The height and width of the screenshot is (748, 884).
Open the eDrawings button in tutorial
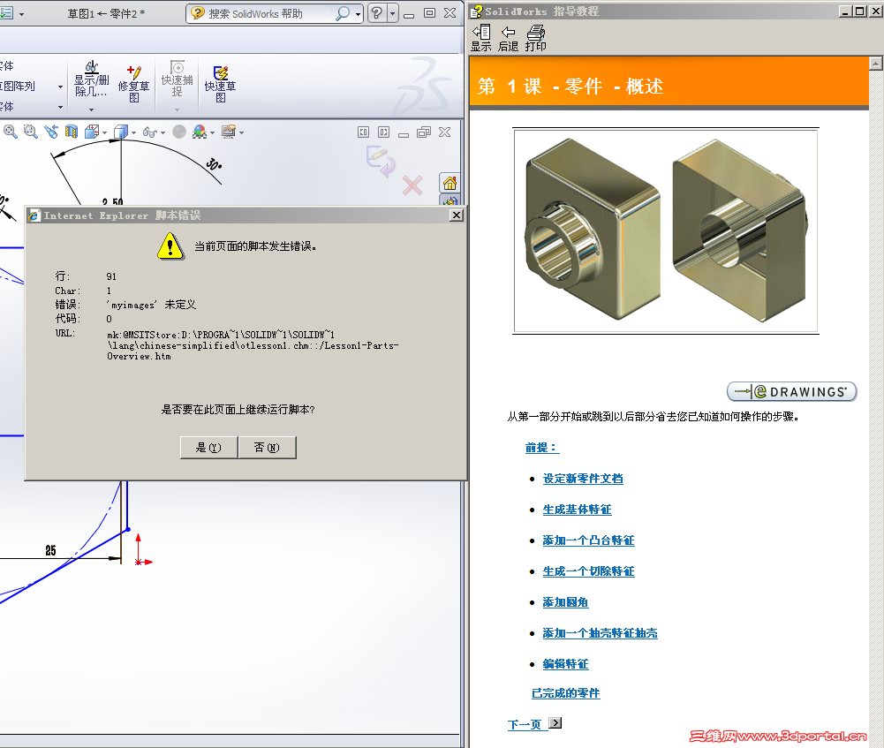[x=791, y=391]
